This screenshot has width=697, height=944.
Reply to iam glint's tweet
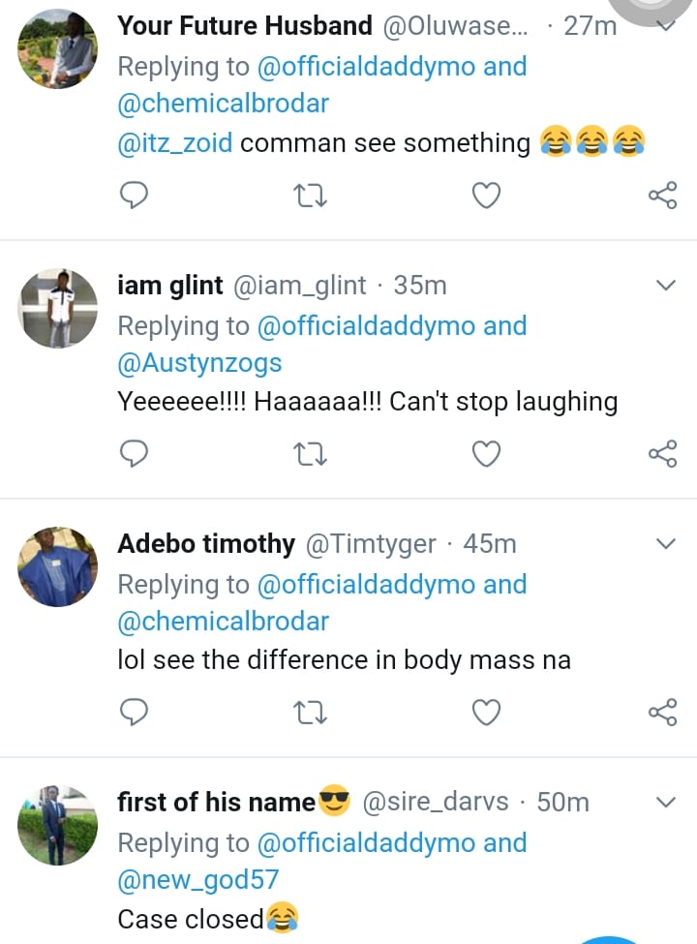pyautogui.click(x=133, y=454)
